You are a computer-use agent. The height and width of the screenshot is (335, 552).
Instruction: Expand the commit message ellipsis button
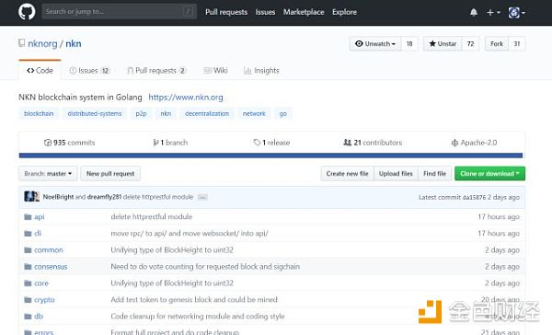(202, 197)
